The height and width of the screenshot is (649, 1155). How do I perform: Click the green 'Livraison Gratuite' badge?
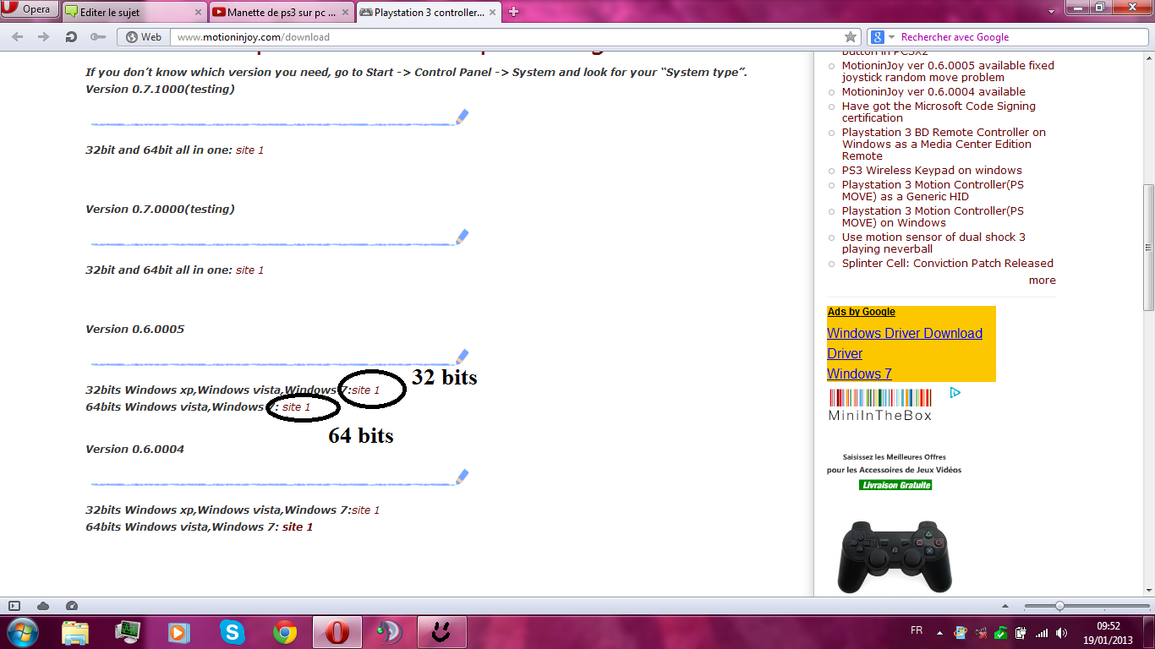tap(895, 485)
